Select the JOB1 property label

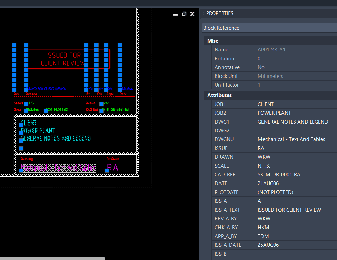(x=220, y=104)
